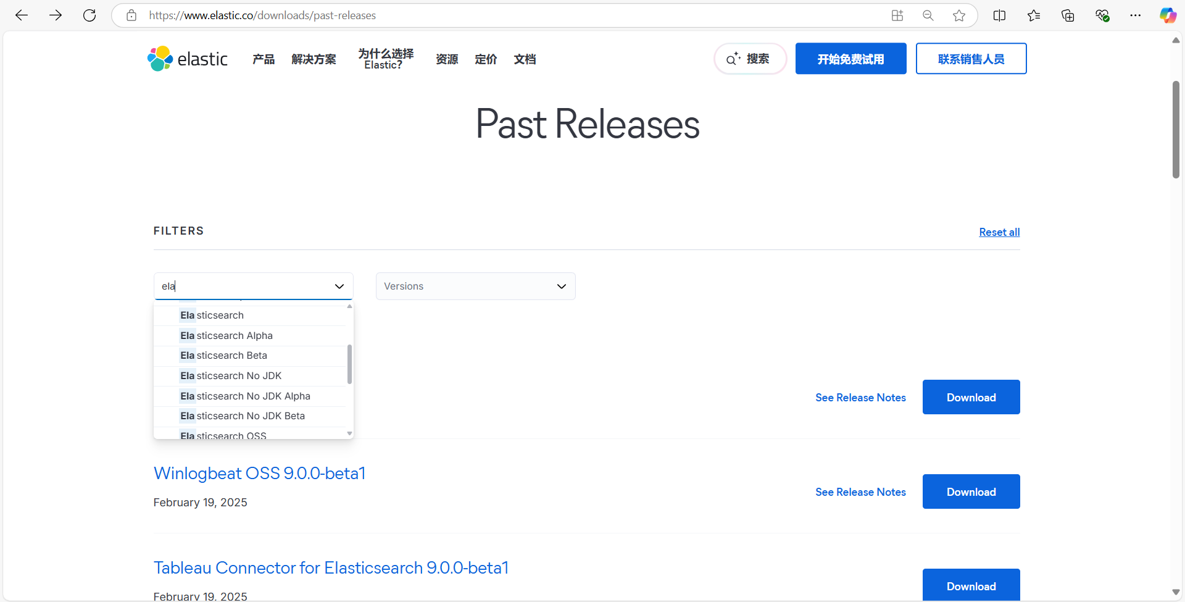
Task: Select Elasticsearch option in product list
Action: coord(250,316)
